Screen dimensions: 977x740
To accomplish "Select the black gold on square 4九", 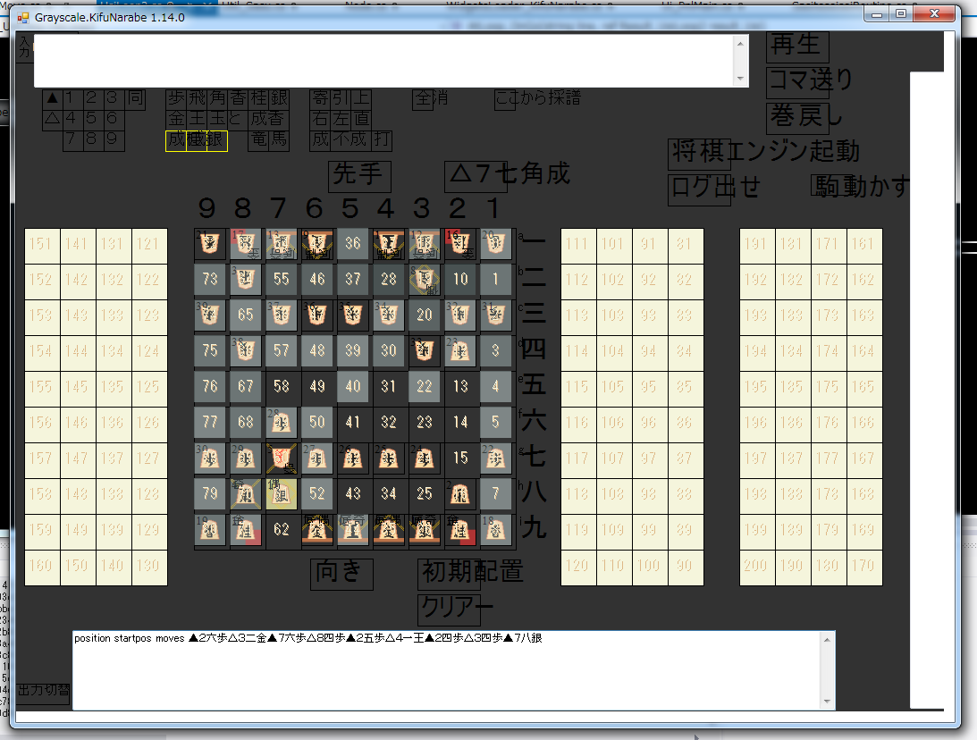I will (x=389, y=529).
